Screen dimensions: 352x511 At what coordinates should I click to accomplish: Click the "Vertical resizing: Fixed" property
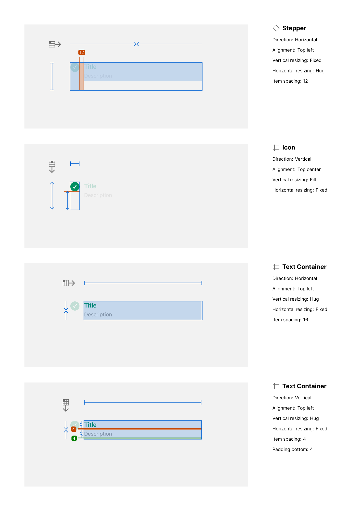pos(297,60)
